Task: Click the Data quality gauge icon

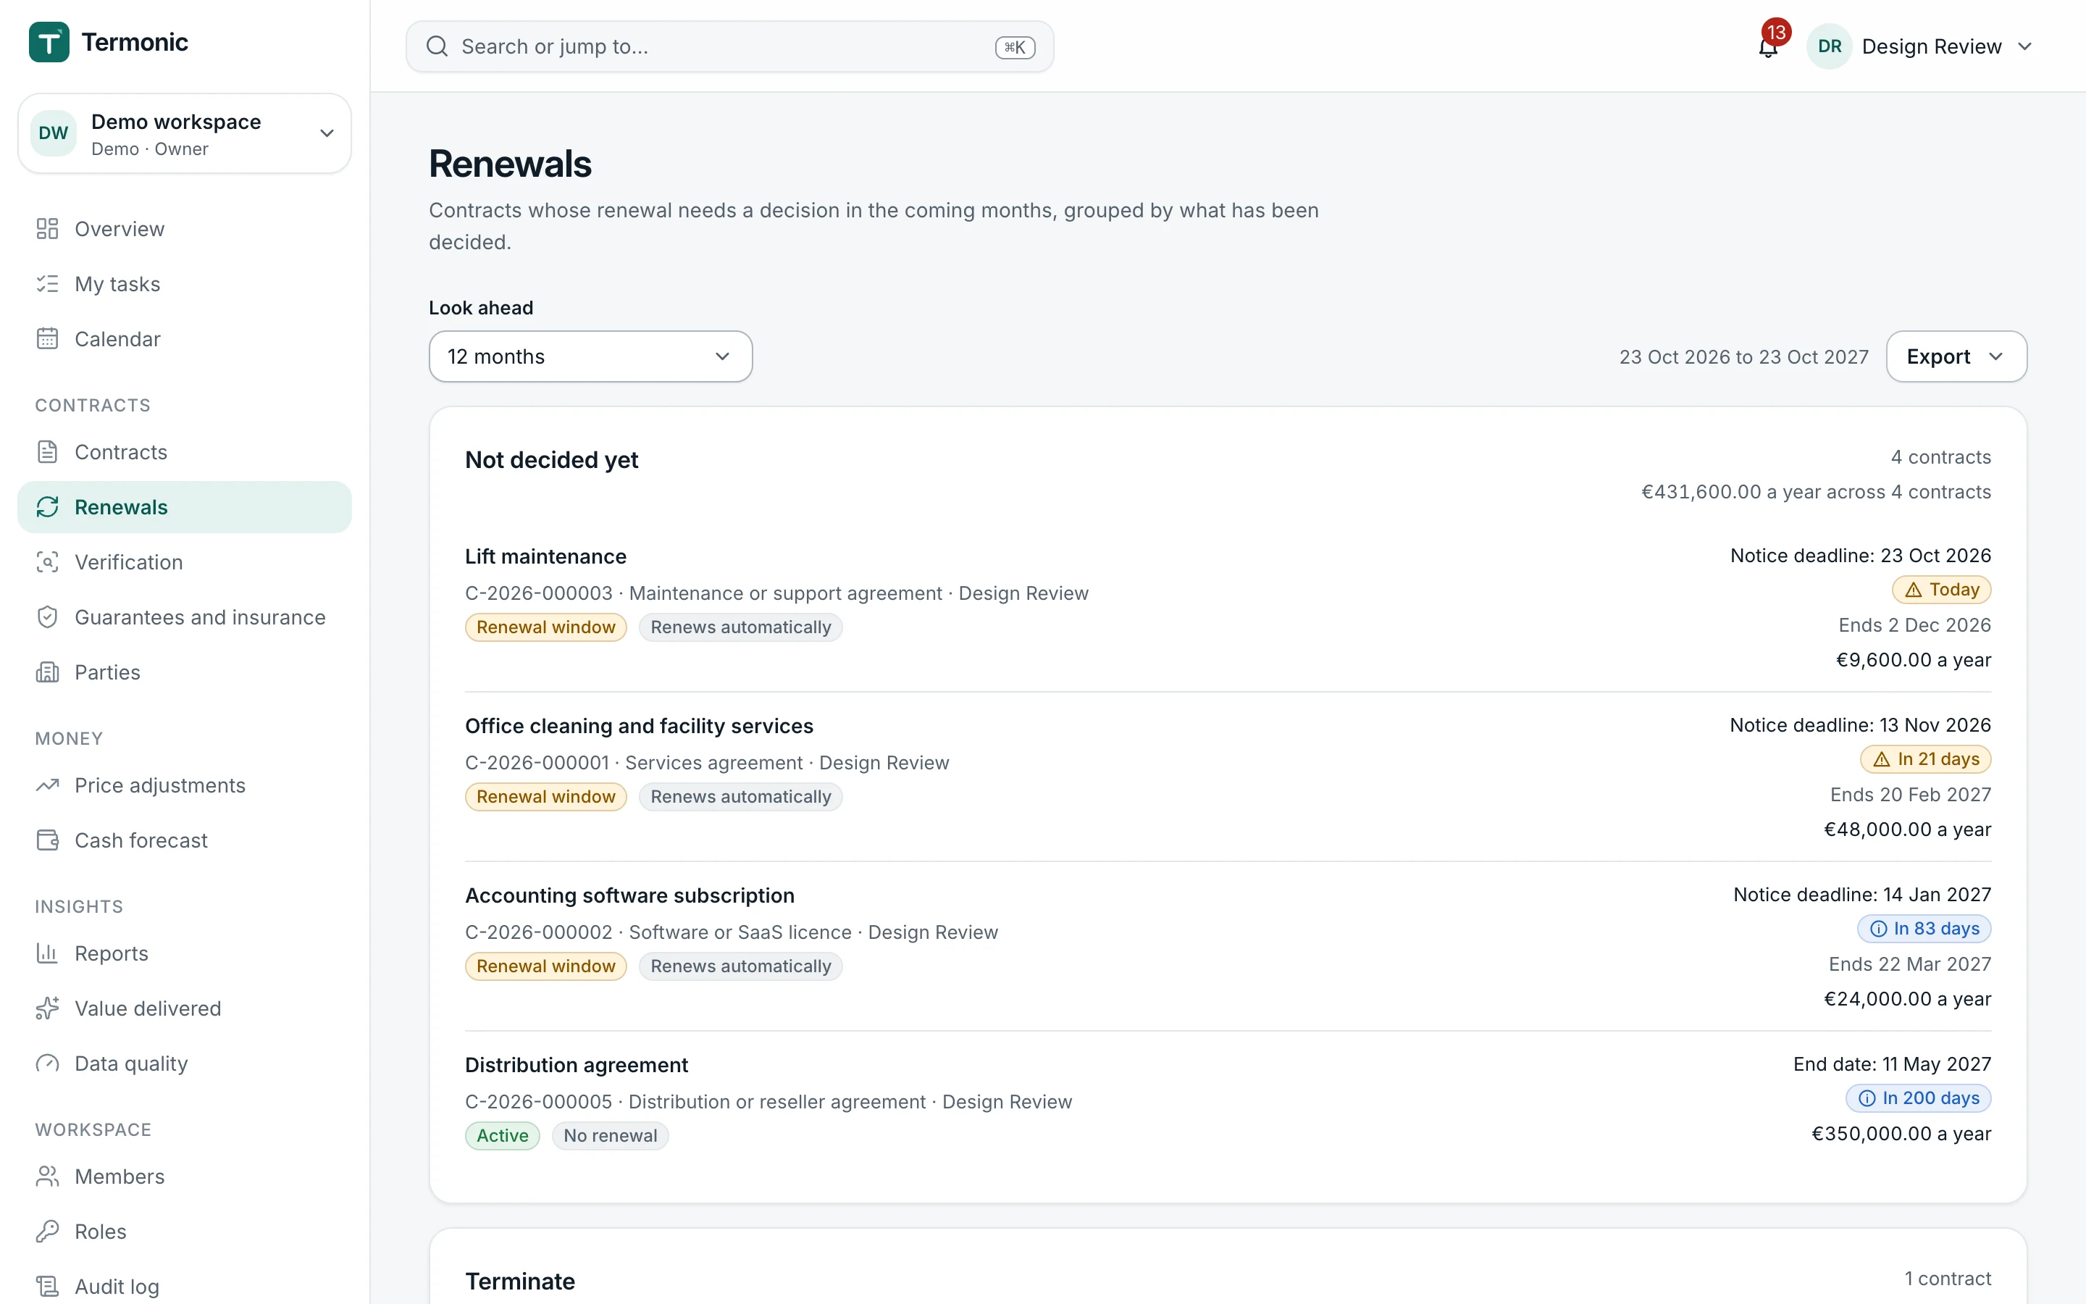Action: [x=47, y=1064]
